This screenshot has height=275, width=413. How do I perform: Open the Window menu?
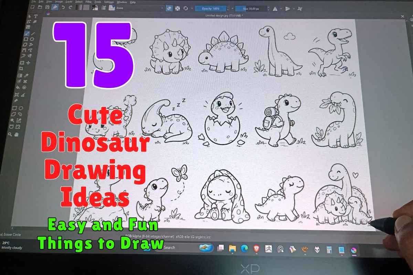(121, 2)
